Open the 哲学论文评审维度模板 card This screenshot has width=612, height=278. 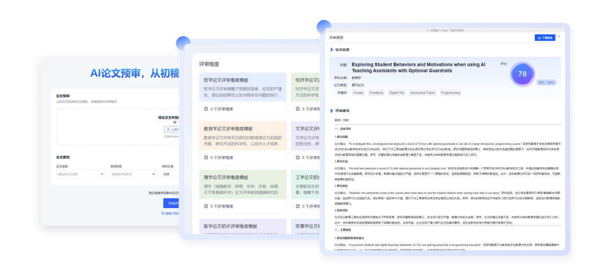coord(242,95)
